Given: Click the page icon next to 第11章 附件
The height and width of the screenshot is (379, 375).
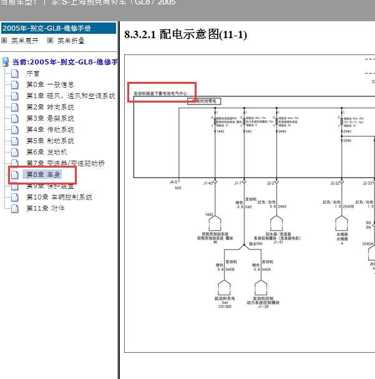Looking at the screenshot, I should click(x=15, y=208).
